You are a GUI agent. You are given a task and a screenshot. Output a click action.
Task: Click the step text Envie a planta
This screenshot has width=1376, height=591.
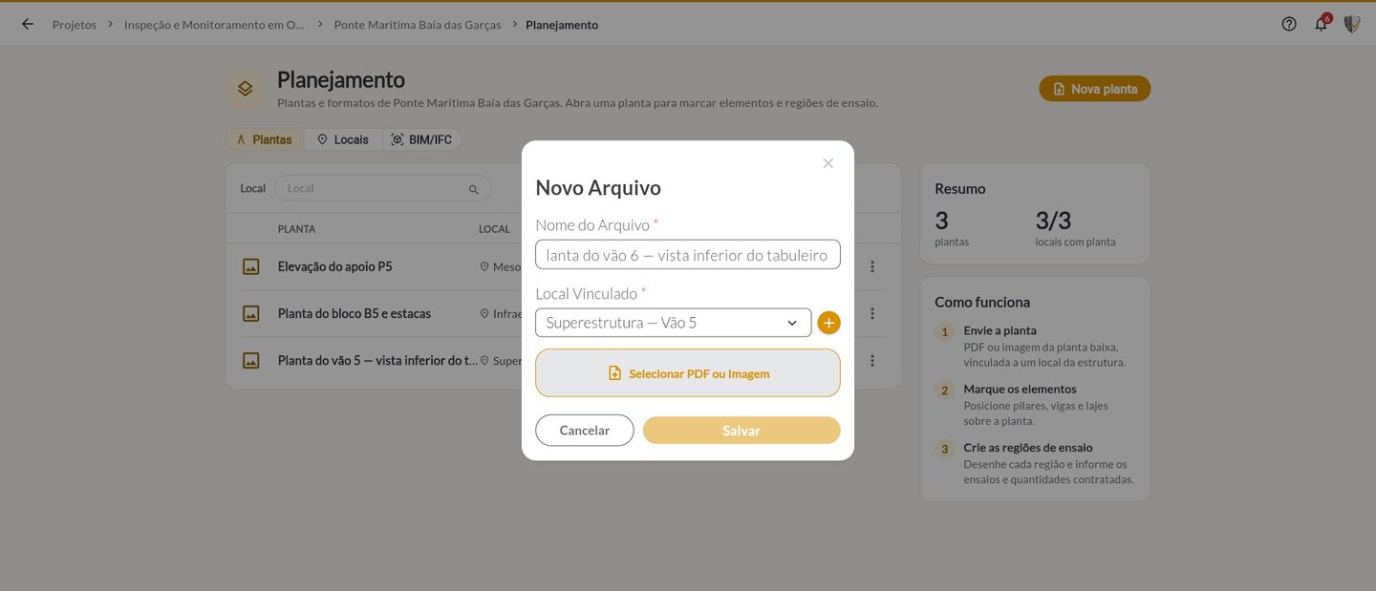pos(1000,330)
